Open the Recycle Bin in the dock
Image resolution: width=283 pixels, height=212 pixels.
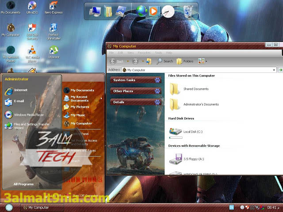point(188,11)
